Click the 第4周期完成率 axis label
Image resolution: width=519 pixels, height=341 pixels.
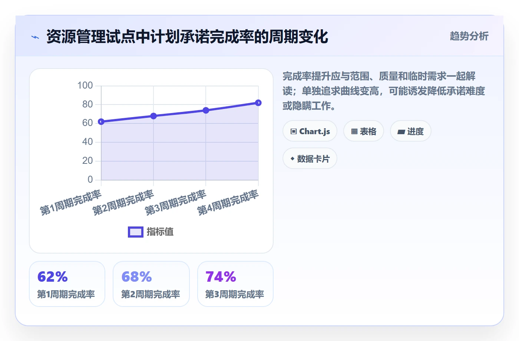pos(228,203)
